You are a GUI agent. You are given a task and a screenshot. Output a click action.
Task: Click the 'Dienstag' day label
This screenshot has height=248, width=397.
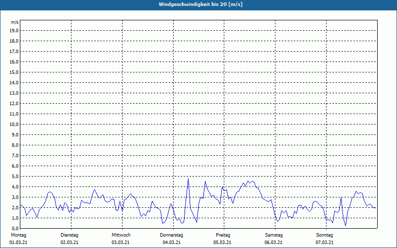pos(69,235)
